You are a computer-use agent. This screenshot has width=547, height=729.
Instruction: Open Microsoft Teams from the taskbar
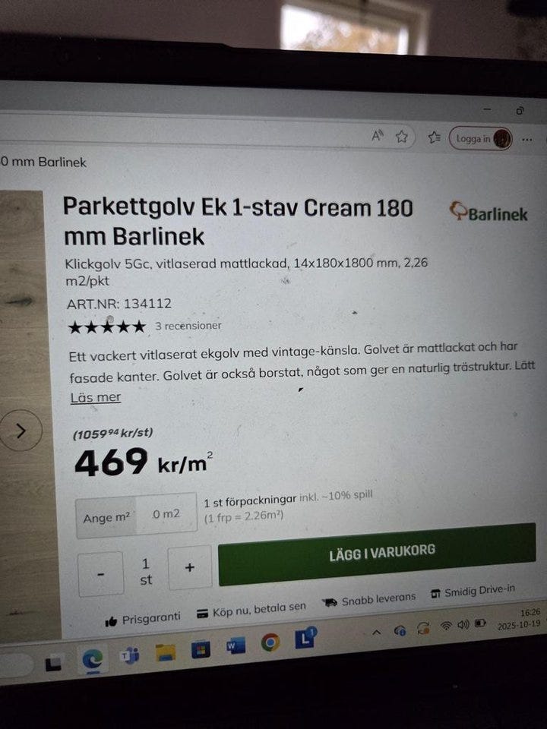(130, 655)
